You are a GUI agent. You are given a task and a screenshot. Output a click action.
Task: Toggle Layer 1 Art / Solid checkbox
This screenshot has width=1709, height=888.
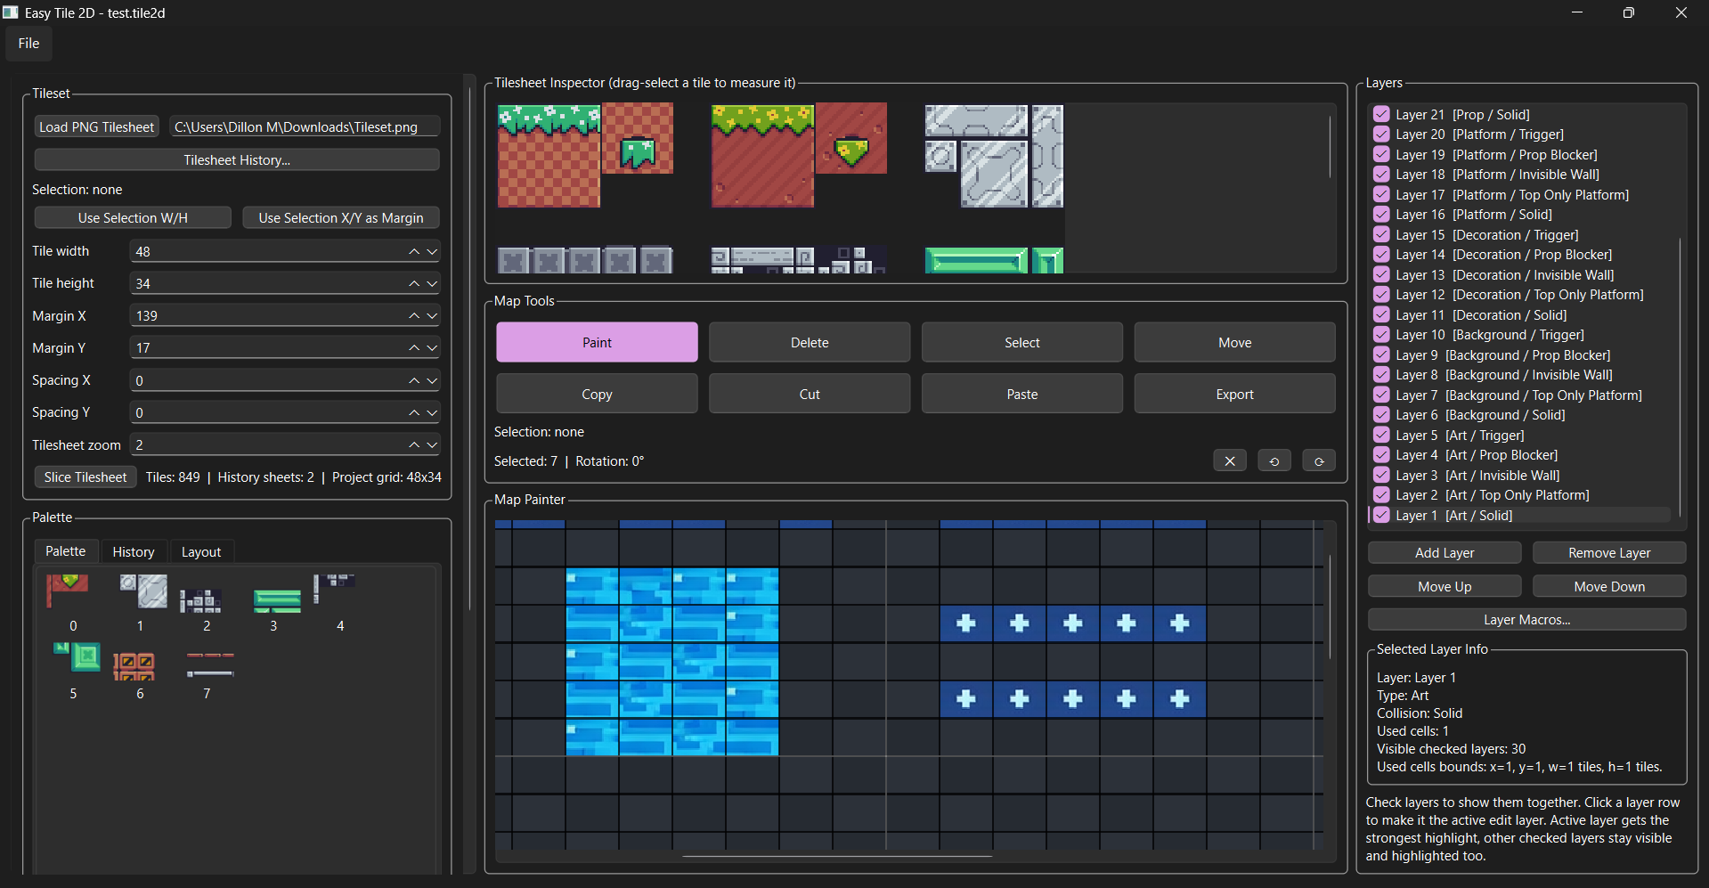[1381, 515]
